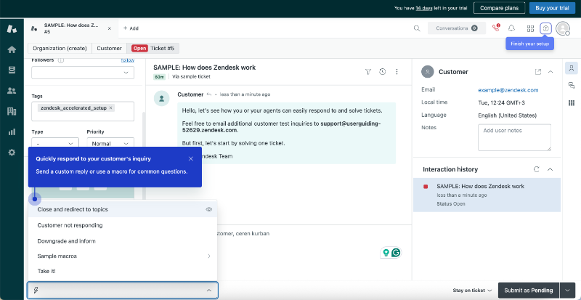
Task: Open ticket three-dot options menu
Action: (397, 72)
